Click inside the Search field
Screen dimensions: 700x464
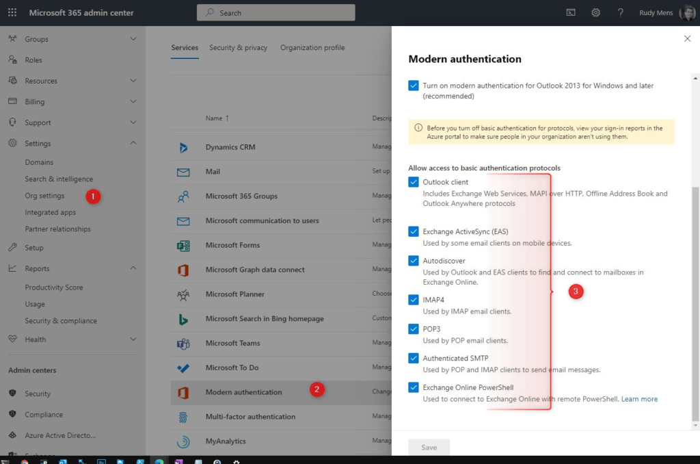click(275, 12)
